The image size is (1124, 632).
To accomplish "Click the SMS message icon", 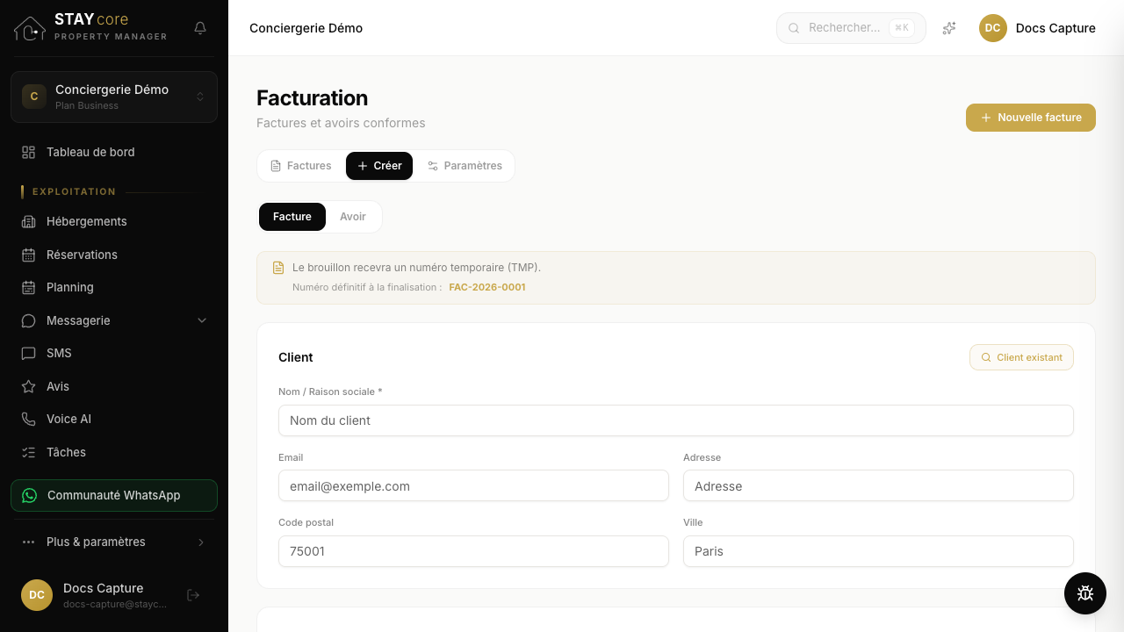I will [28, 353].
